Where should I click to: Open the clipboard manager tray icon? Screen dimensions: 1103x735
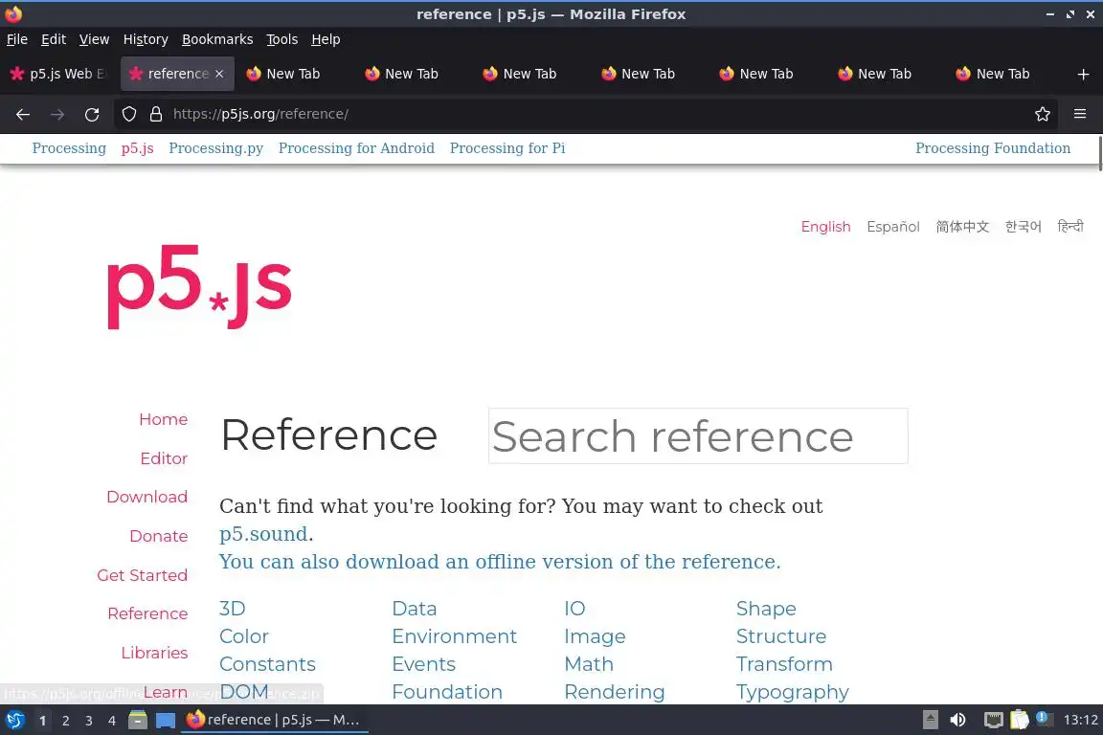1020,720
